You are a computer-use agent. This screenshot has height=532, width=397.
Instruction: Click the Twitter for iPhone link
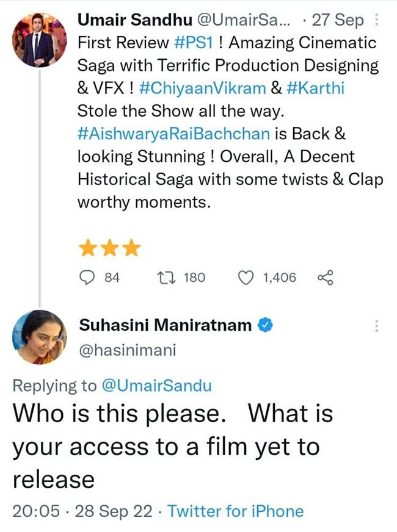(x=235, y=511)
